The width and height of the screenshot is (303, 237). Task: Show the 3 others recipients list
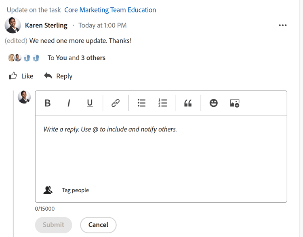pos(93,58)
